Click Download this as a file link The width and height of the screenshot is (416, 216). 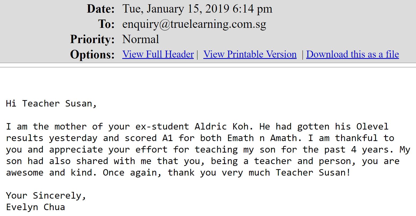click(352, 54)
